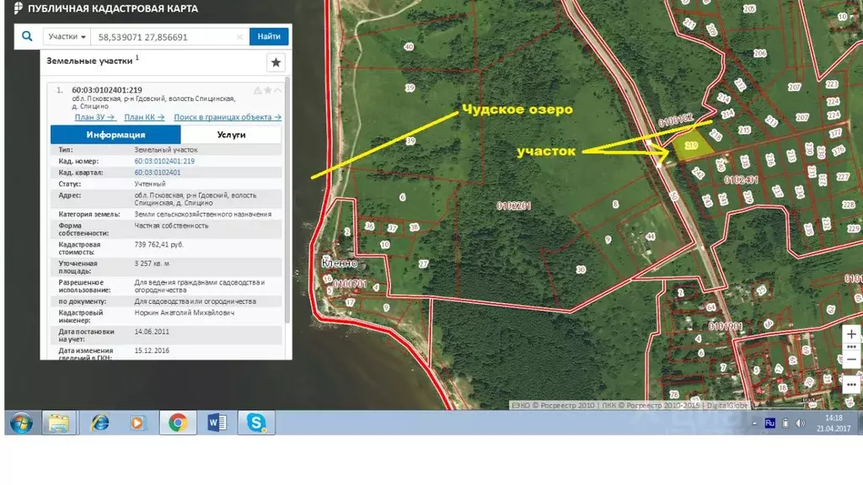The image size is (863, 485).
Task: Open the Участки search type dropdown
Action: tap(67, 37)
